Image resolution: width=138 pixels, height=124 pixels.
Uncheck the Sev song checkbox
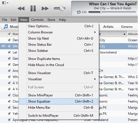pyautogui.click(x=9, y=108)
